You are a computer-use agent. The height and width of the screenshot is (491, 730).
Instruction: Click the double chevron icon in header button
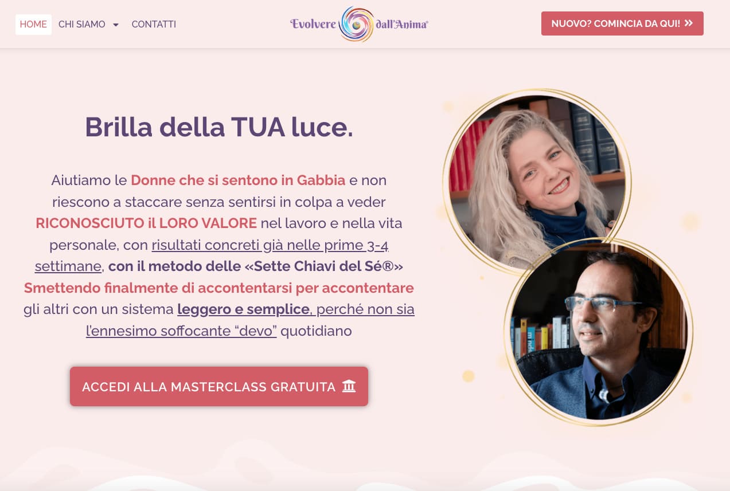689,23
